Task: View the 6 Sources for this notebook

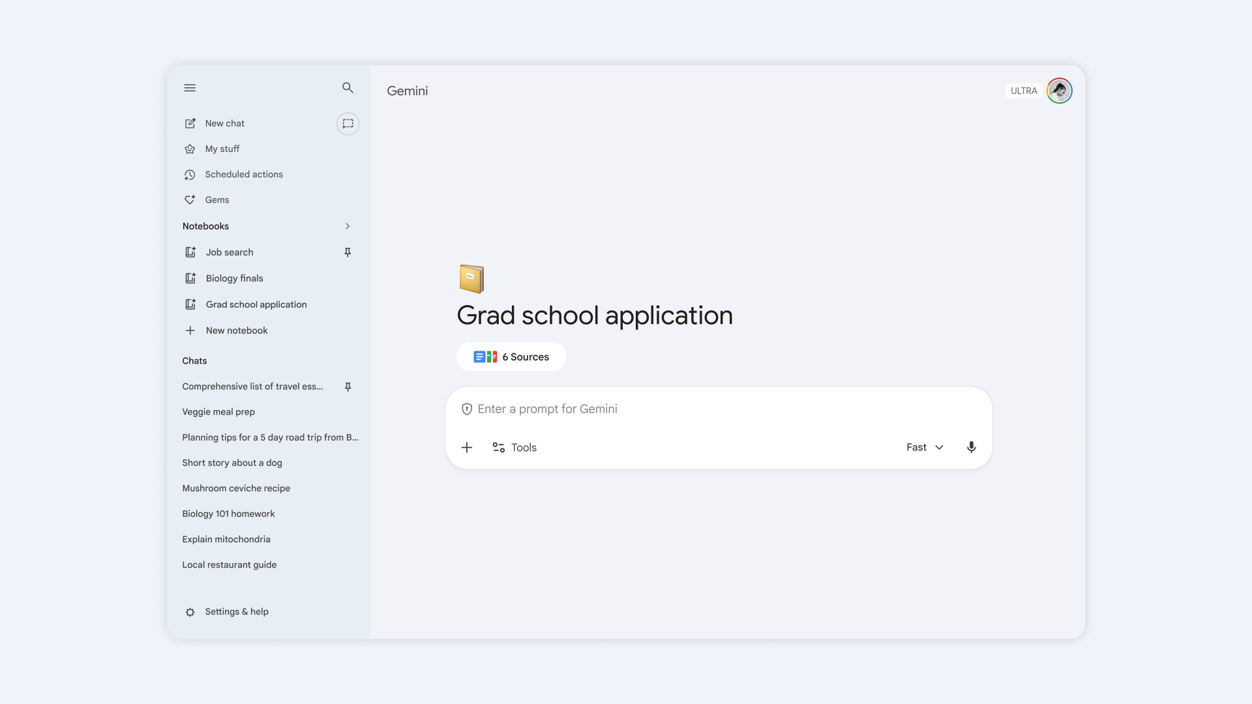Action: pyautogui.click(x=511, y=357)
